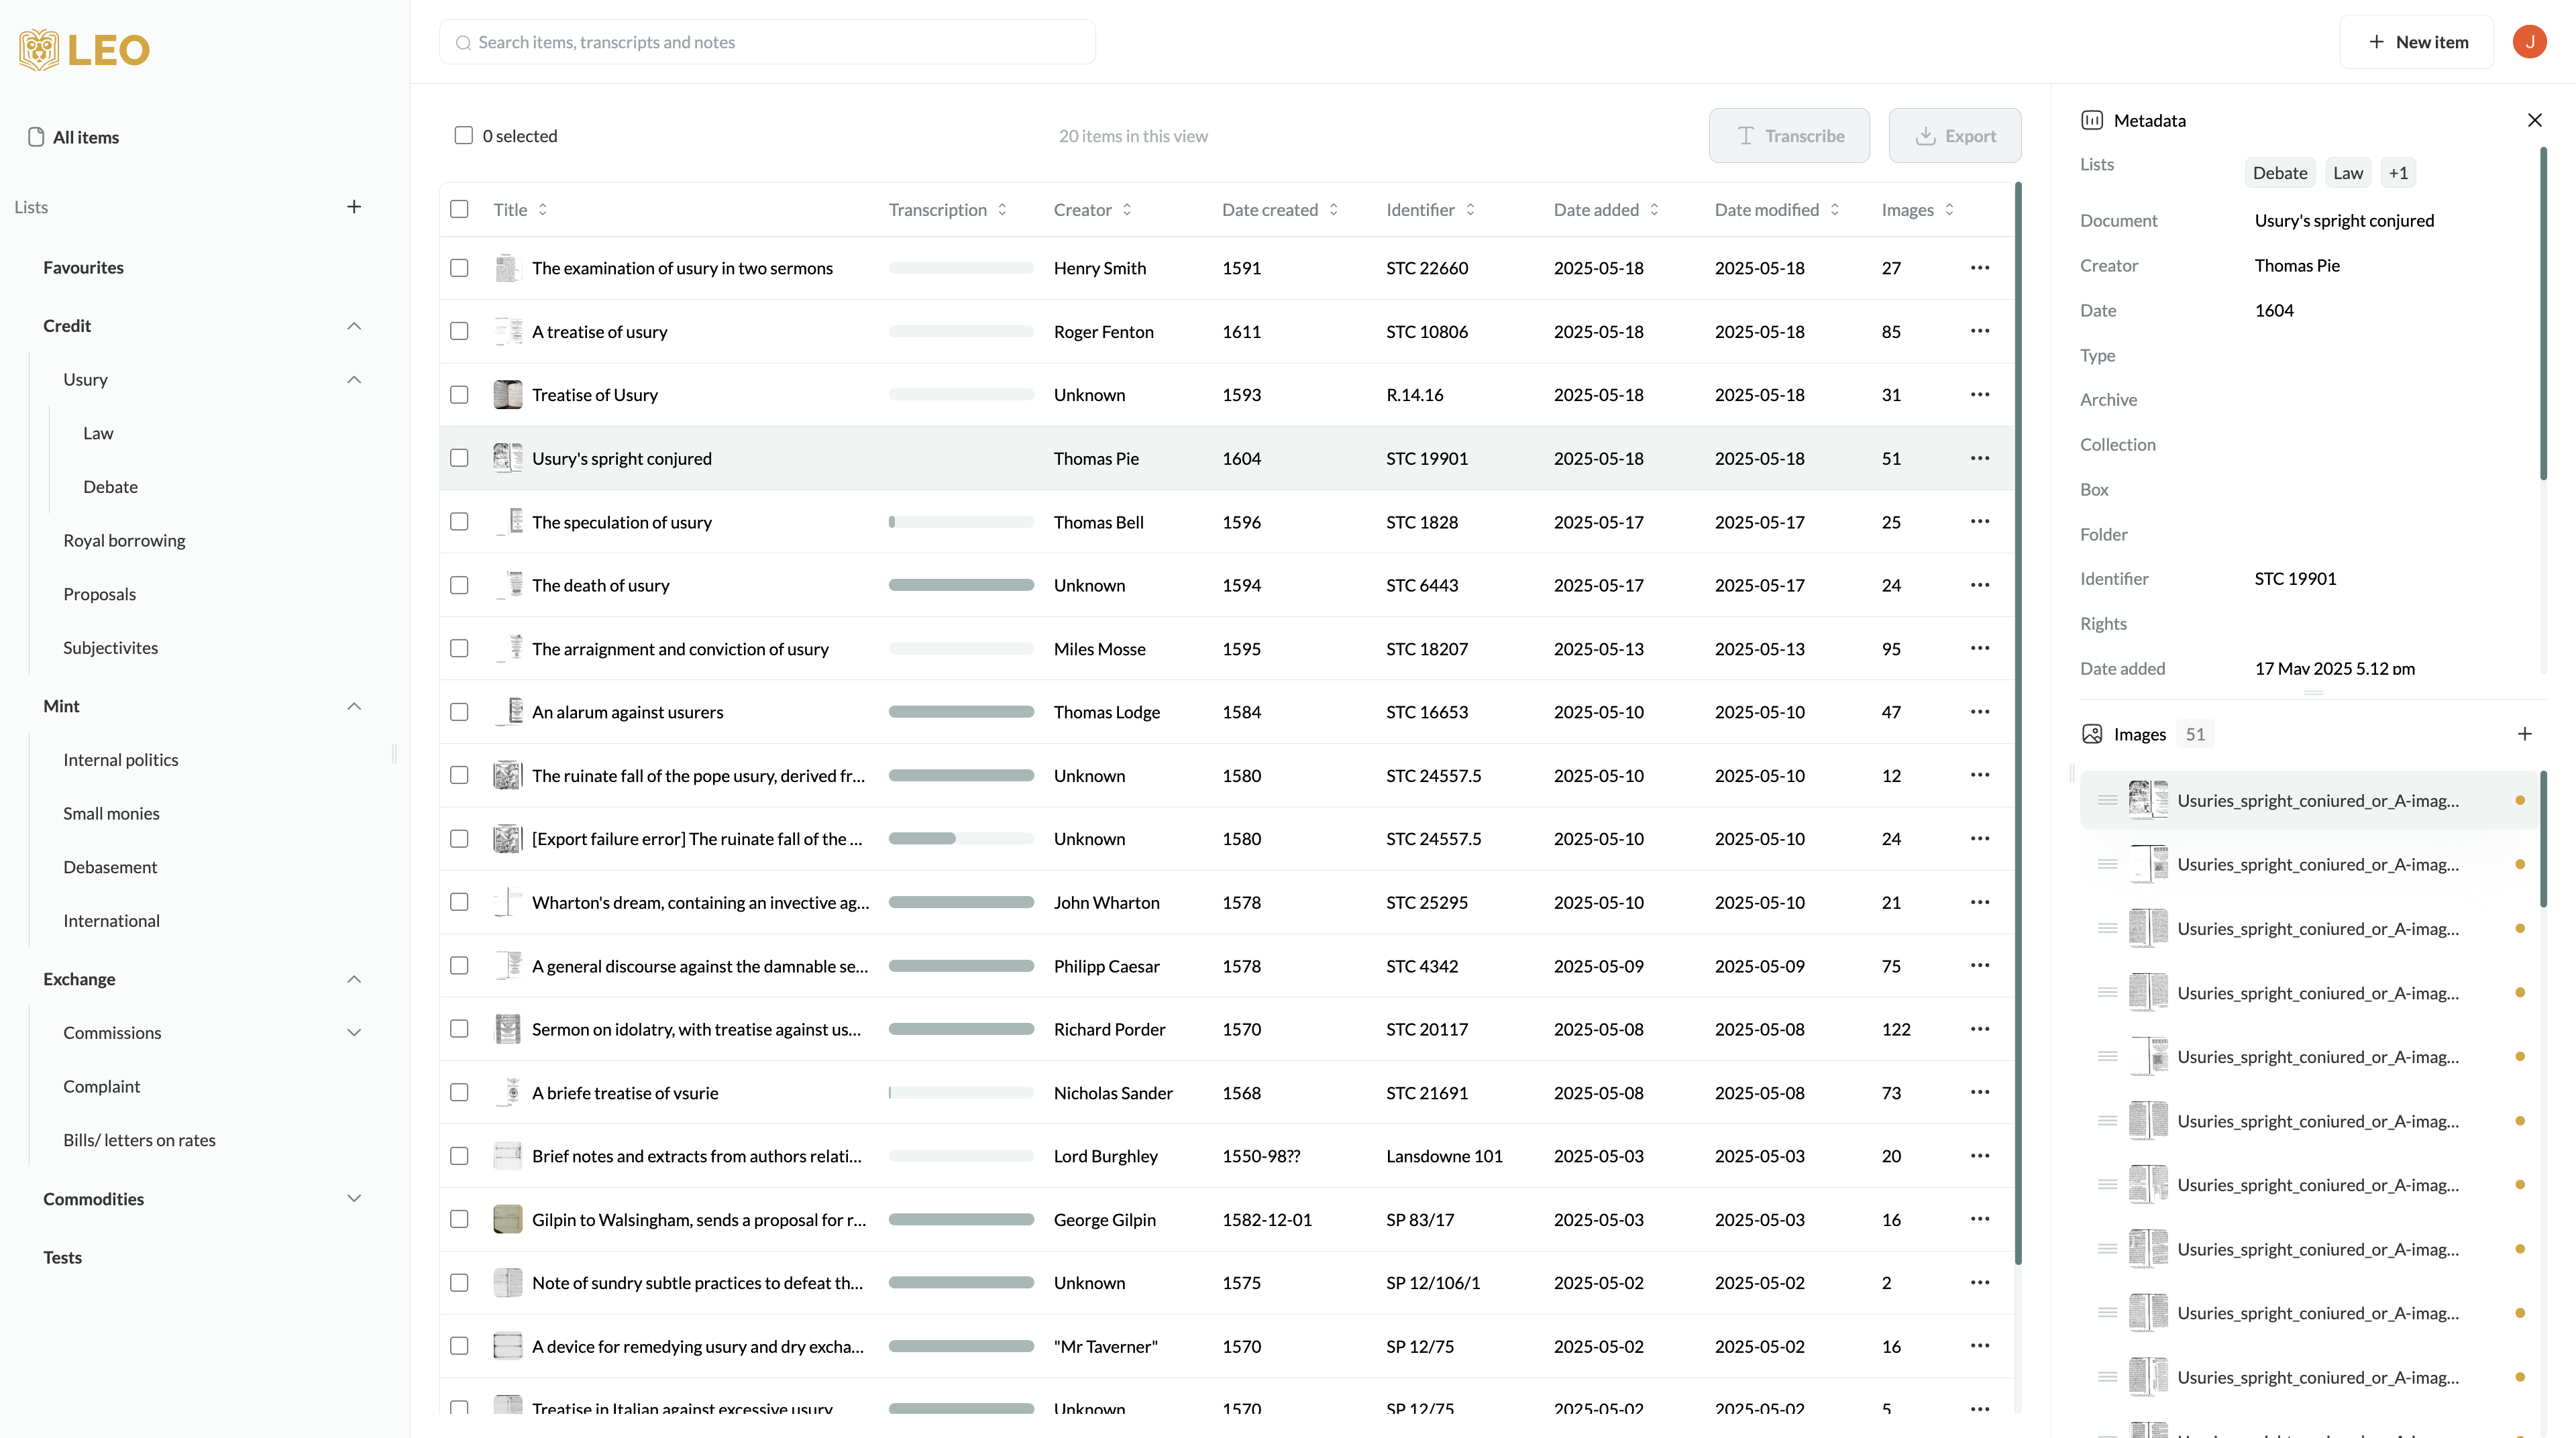Select the An alarum against usurers checkbox
Viewport: 2576px width, 1438px height.
tap(459, 712)
